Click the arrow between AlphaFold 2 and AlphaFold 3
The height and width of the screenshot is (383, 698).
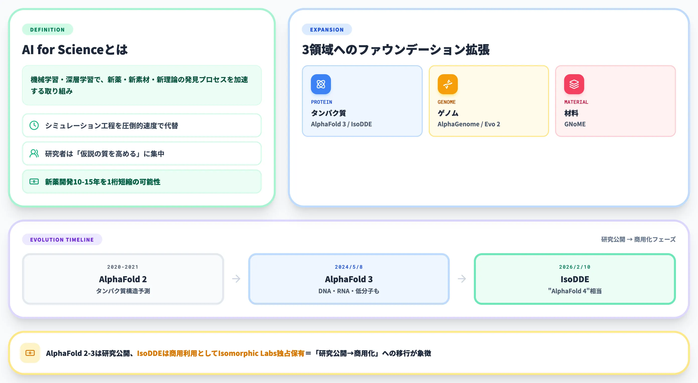[236, 279]
